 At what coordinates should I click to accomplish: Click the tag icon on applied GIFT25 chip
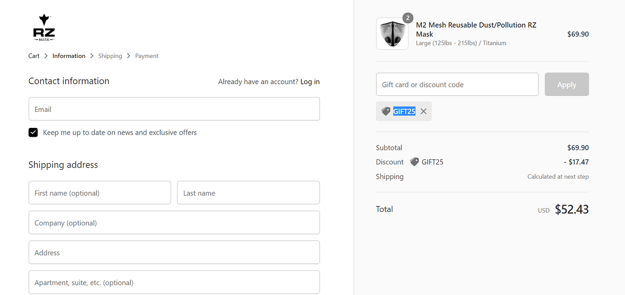click(386, 111)
